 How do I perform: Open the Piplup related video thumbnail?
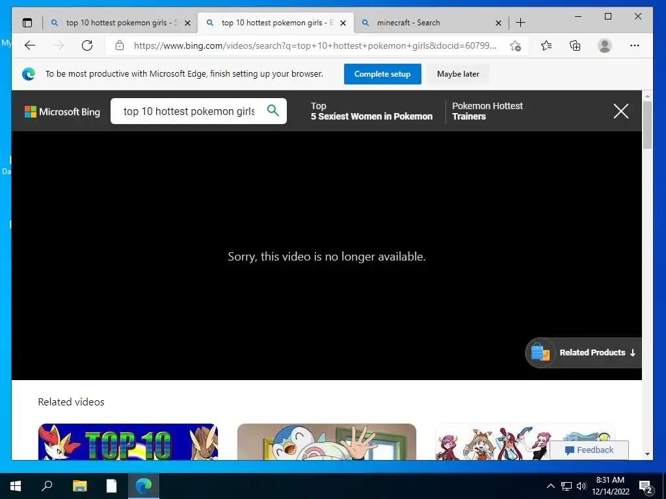pos(326,442)
